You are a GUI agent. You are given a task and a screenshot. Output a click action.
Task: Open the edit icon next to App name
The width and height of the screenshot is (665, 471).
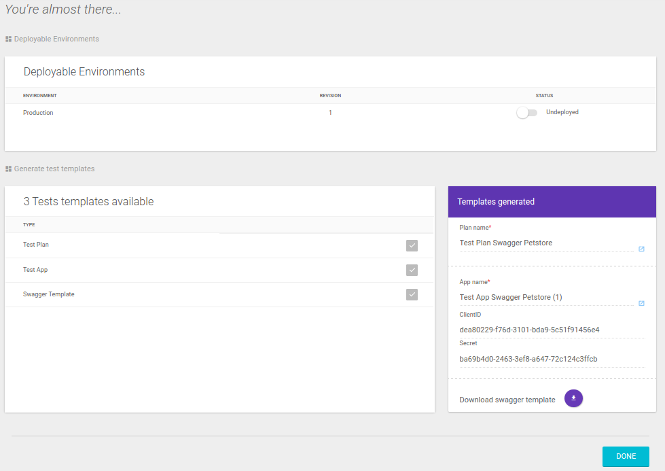pos(641,303)
